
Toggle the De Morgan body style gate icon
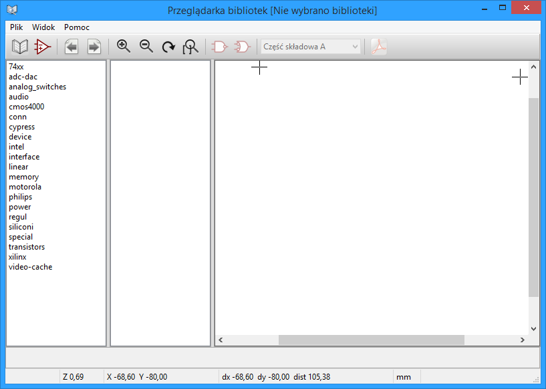(x=242, y=47)
